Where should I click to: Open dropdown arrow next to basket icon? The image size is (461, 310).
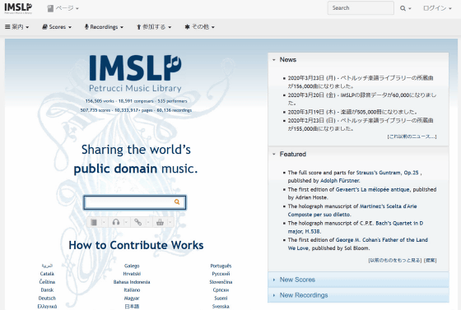(170, 222)
